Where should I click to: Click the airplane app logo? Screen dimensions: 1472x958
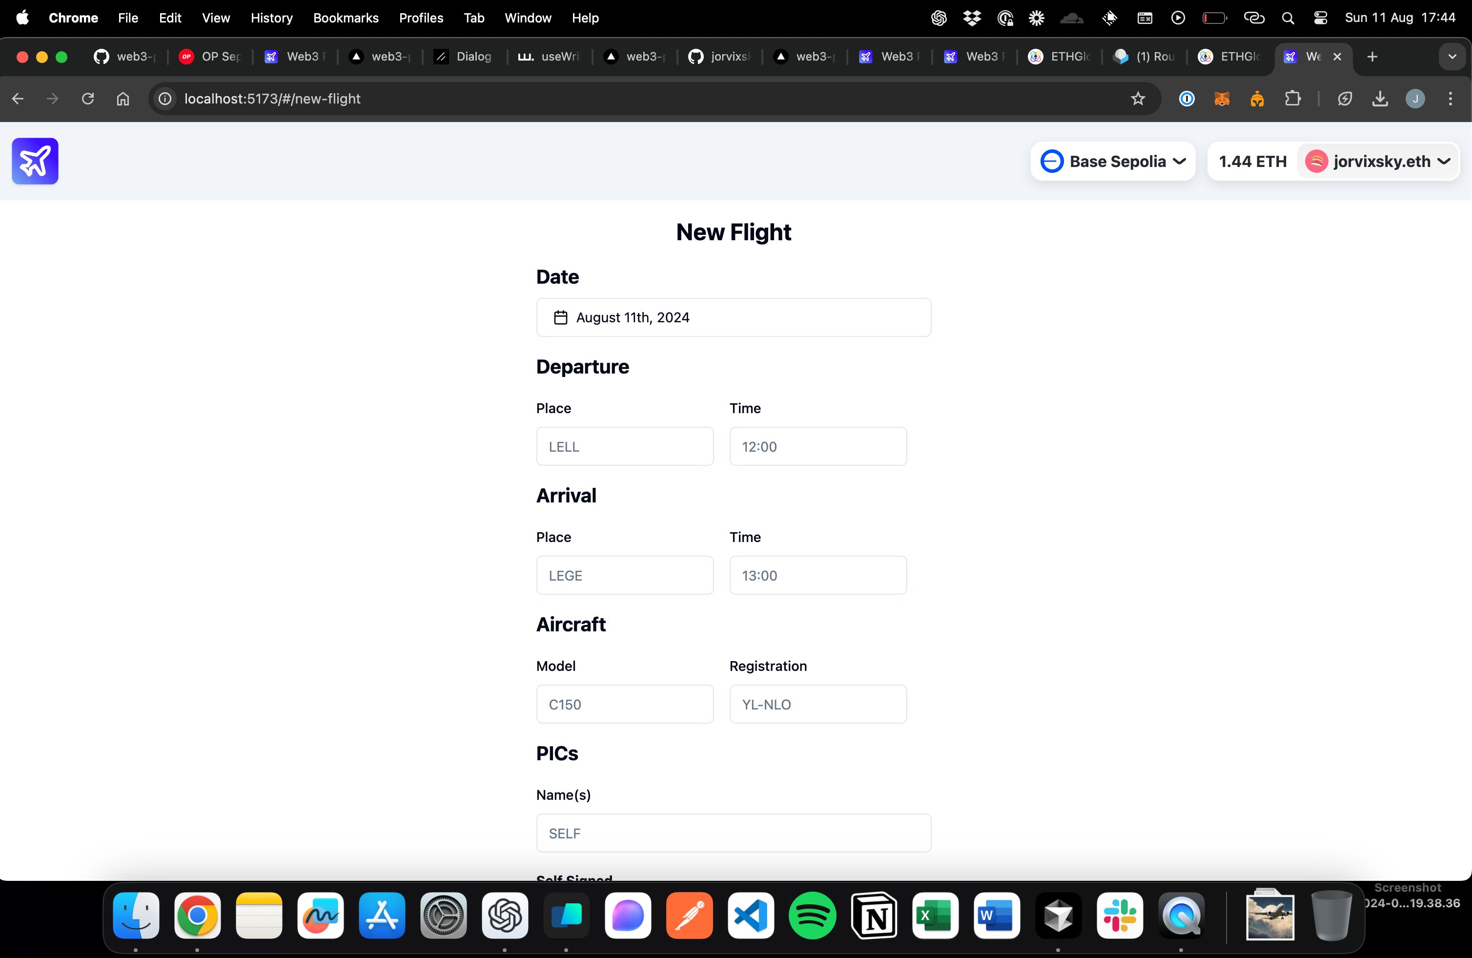(35, 161)
